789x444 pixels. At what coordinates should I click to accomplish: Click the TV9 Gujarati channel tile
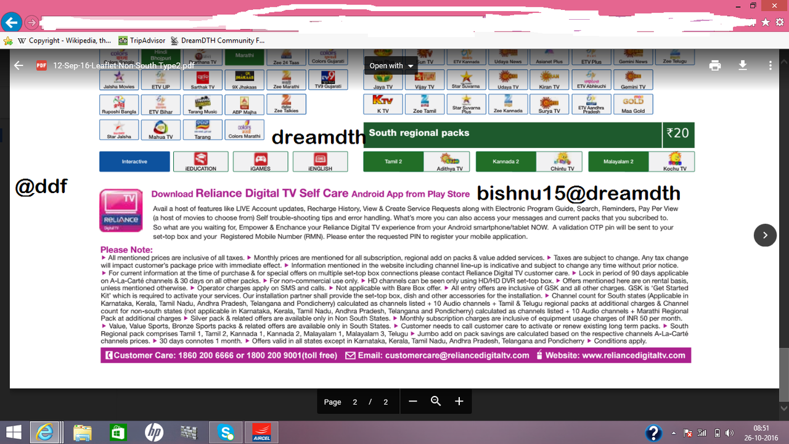328,80
